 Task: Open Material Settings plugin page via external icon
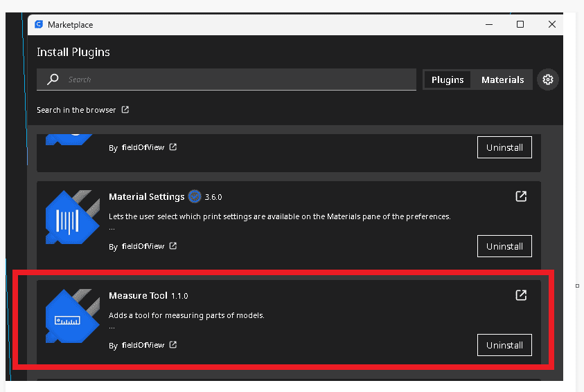(521, 196)
